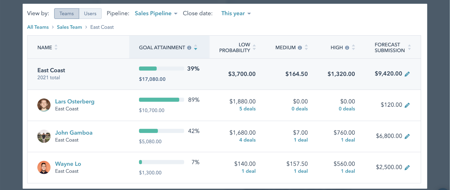
Task: Switch view to Teams
Action: click(67, 14)
